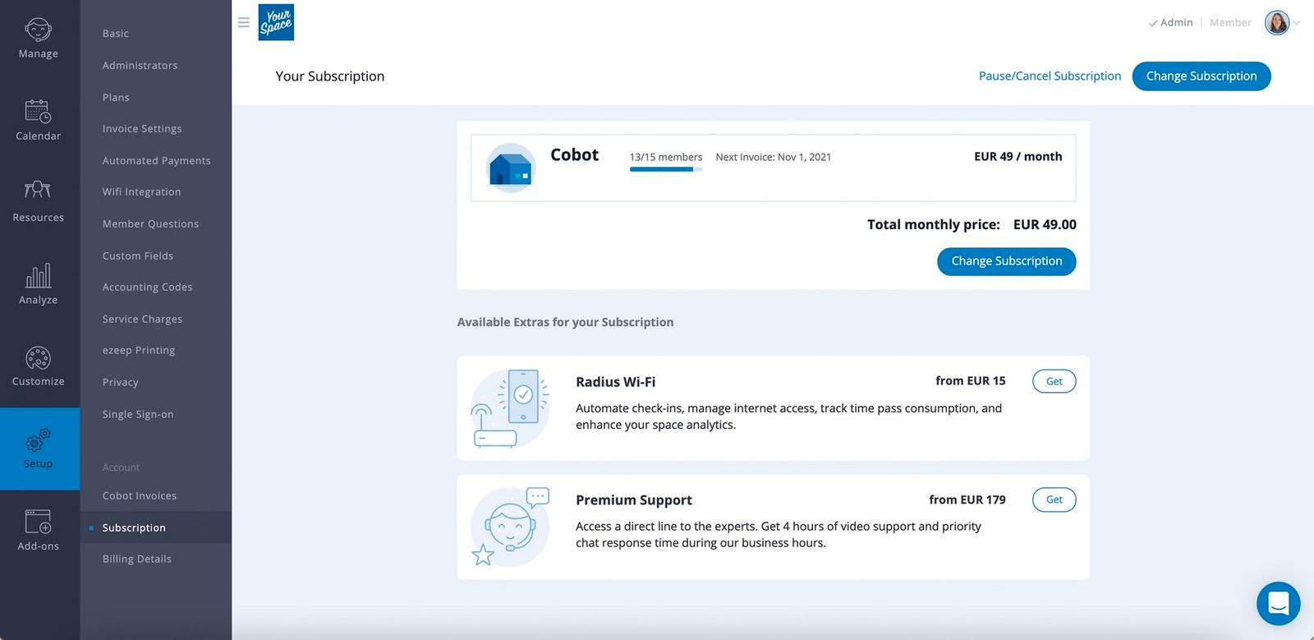Click the Premium Support title

[x=634, y=500]
